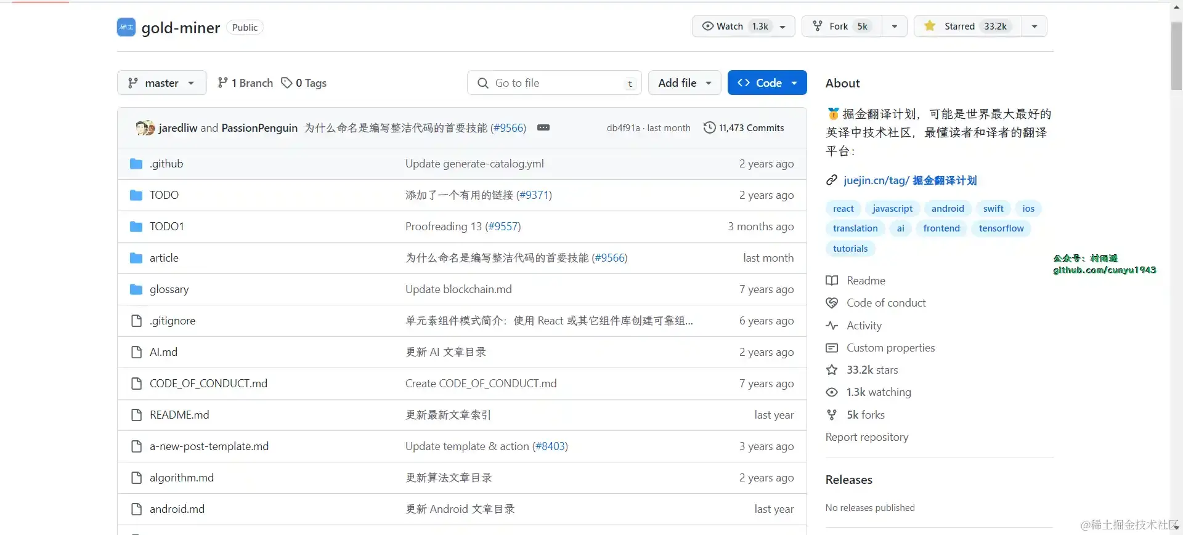The height and width of the screenshot is (535, 1183).
Task: Select the react topic tag
Action: tap(843, 209)
